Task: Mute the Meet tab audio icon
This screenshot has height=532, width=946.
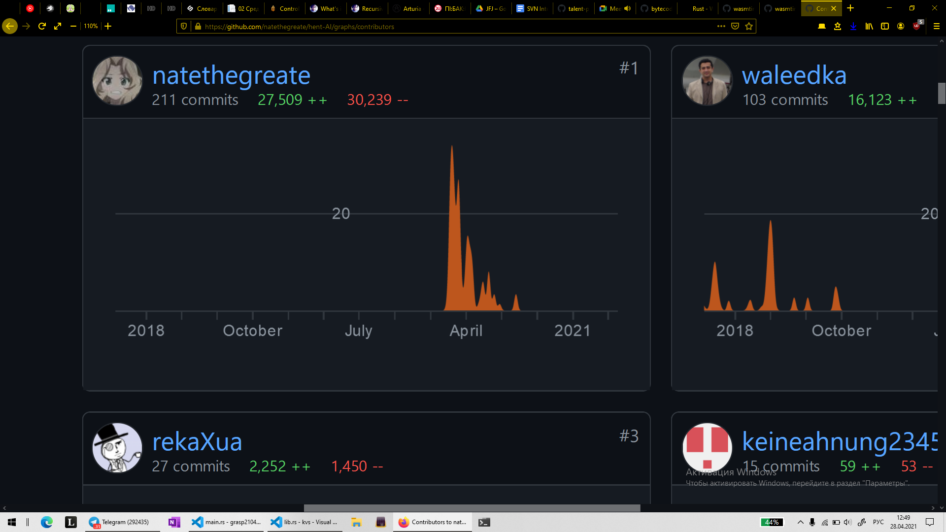Action: pos(627,8)
